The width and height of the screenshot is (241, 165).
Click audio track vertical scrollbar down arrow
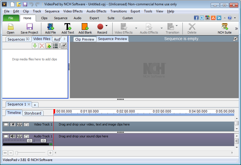tap(237, 148)
